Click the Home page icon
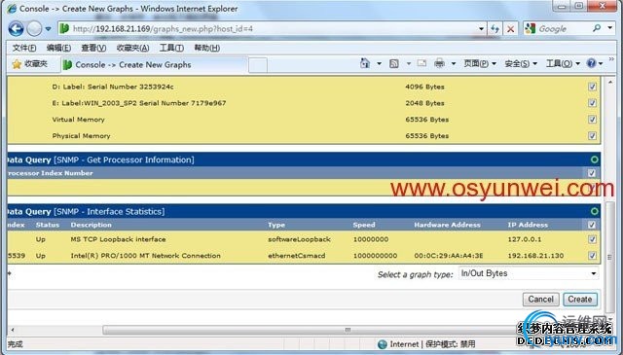623x355 pixels. click(x=365, y=63)
